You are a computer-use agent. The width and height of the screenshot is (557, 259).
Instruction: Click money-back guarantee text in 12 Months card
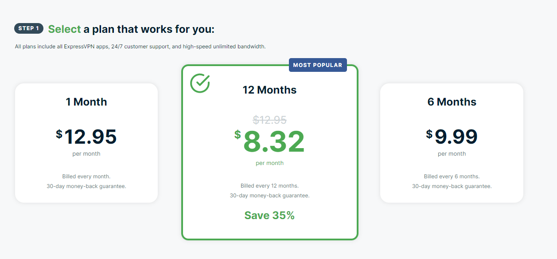coord(269,196)
